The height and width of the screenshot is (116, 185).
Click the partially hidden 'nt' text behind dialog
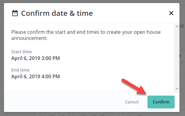click(x=182, y=26)
